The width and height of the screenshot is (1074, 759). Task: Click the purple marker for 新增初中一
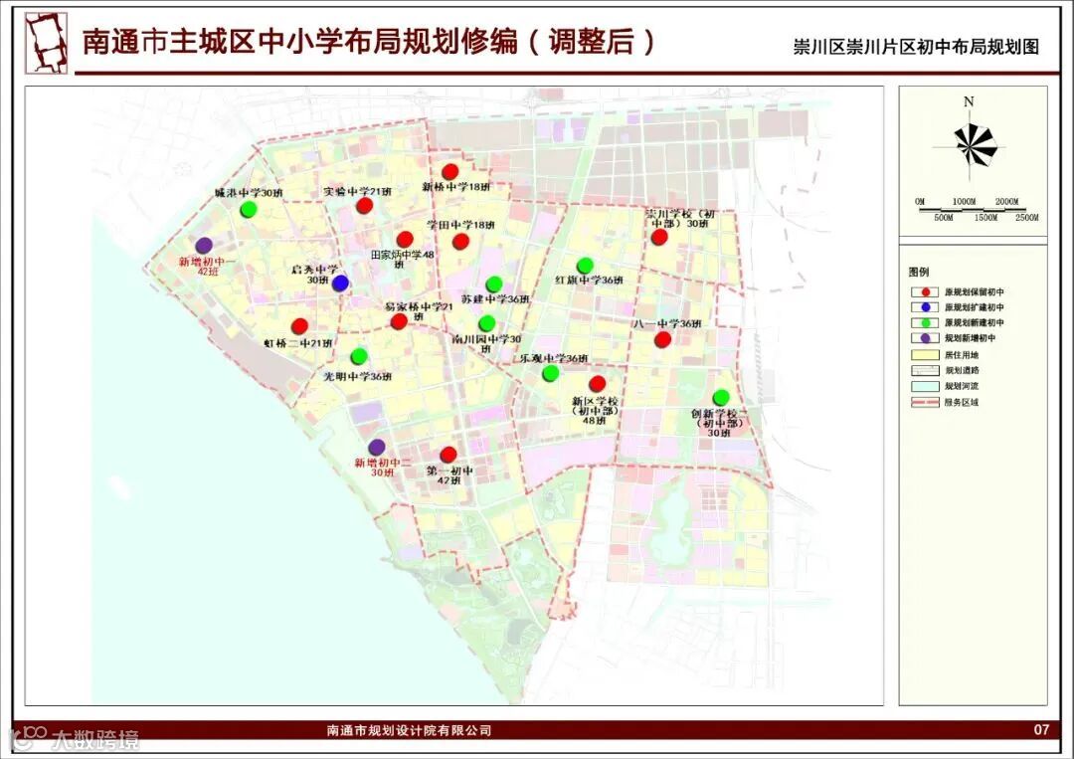[x=204, y=246]
